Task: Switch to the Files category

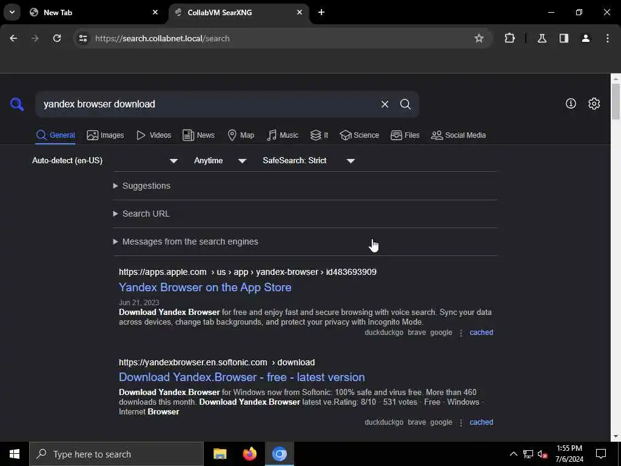Action: [404, 135]
